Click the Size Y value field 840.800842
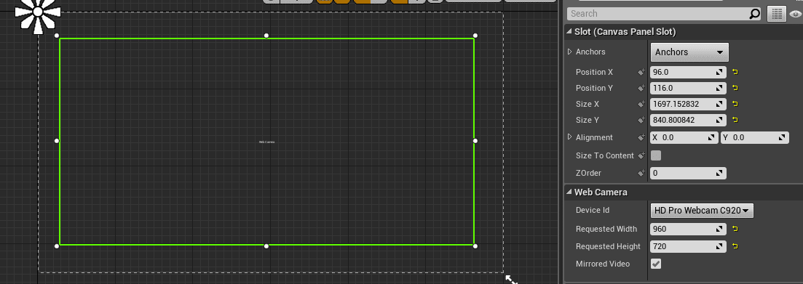This screenshot has height=284, width=803. click(x=688, y=120)
